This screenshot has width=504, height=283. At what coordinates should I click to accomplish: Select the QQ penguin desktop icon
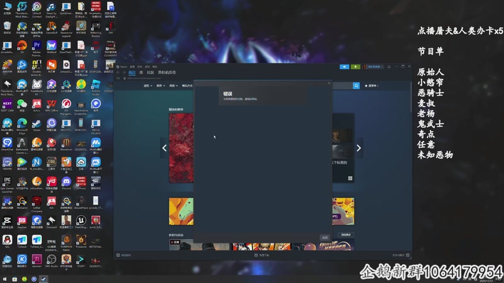click(7, 241)
